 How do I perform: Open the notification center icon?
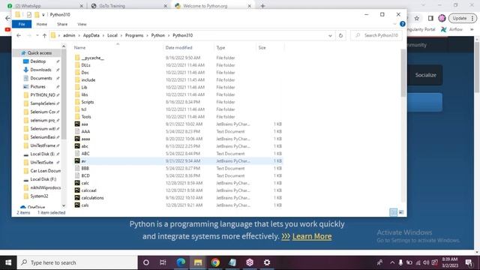(469, 262)
